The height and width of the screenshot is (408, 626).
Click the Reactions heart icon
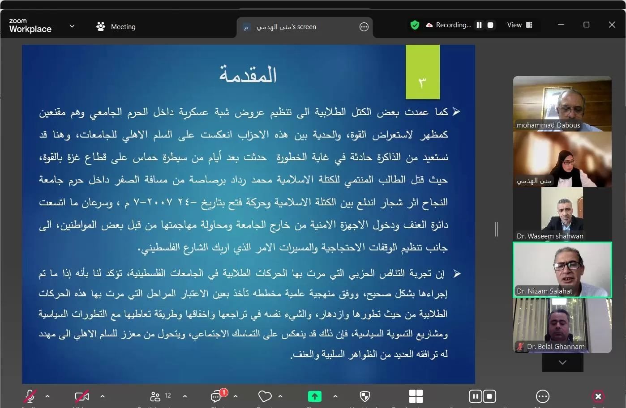point(265,396)
